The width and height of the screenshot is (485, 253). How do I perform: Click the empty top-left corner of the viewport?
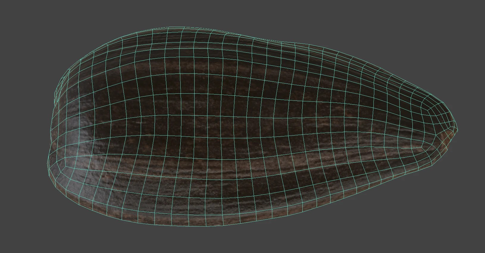tap(12, 12)
